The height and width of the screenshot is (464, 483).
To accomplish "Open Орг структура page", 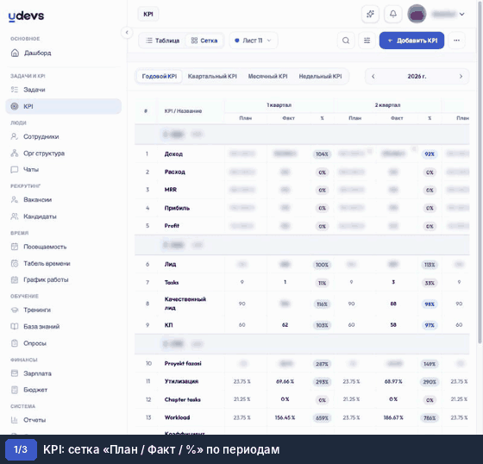I will [x=44, y=154].
